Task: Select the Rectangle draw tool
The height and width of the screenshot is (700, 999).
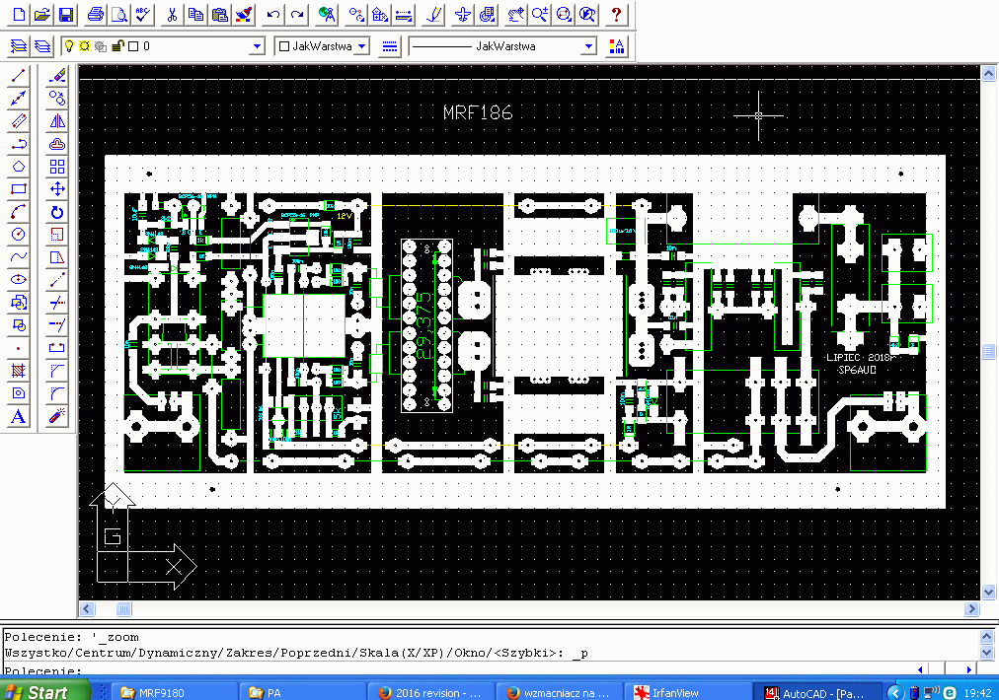Action: (x=18, y=188)
